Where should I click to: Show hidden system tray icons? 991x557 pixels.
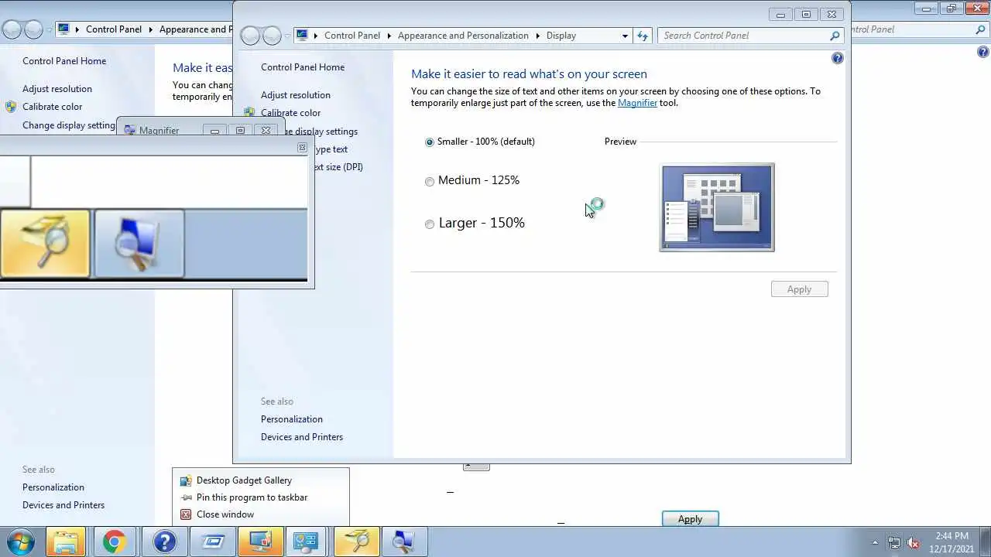click(875, 542)
